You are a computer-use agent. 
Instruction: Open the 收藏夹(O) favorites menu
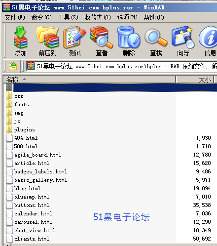[98, 17]
